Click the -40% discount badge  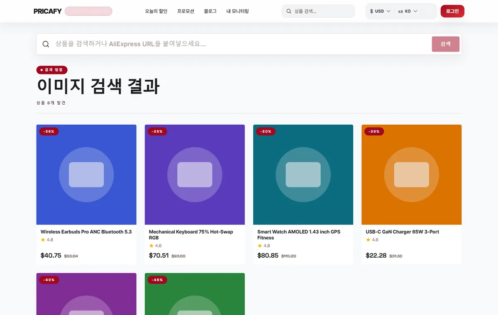[x=49, y=280]
